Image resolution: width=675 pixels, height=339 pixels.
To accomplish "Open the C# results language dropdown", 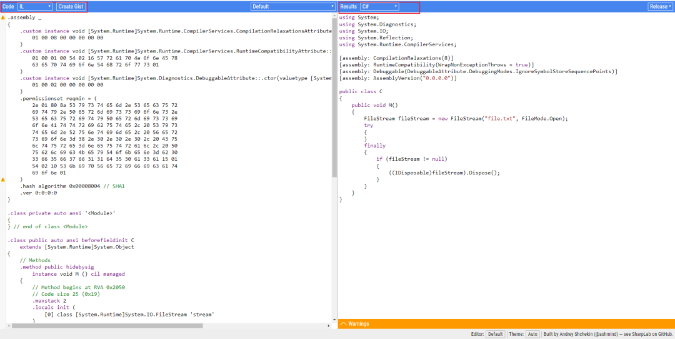I will tap(380, 6).
